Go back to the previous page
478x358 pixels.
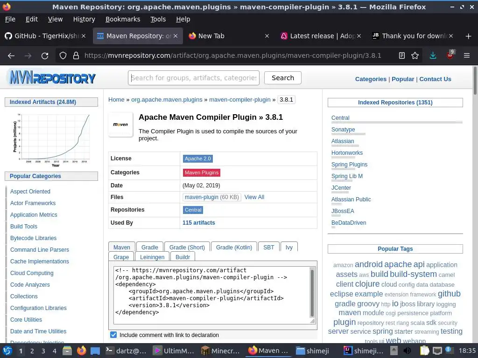(11, 56)
